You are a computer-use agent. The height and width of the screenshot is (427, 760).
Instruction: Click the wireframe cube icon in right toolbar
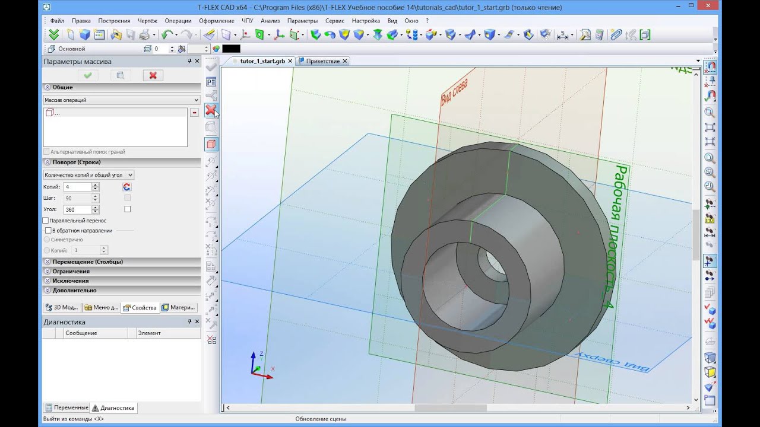tap(710, 357)
